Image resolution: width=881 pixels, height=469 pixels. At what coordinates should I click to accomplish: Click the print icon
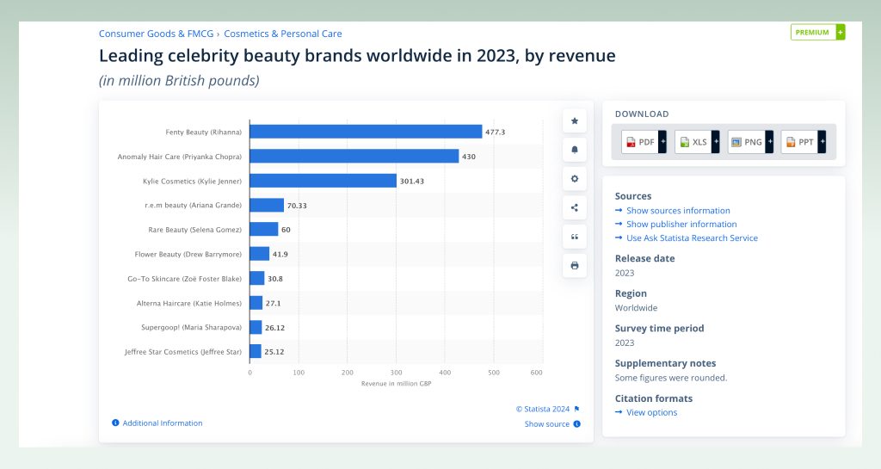574,266
